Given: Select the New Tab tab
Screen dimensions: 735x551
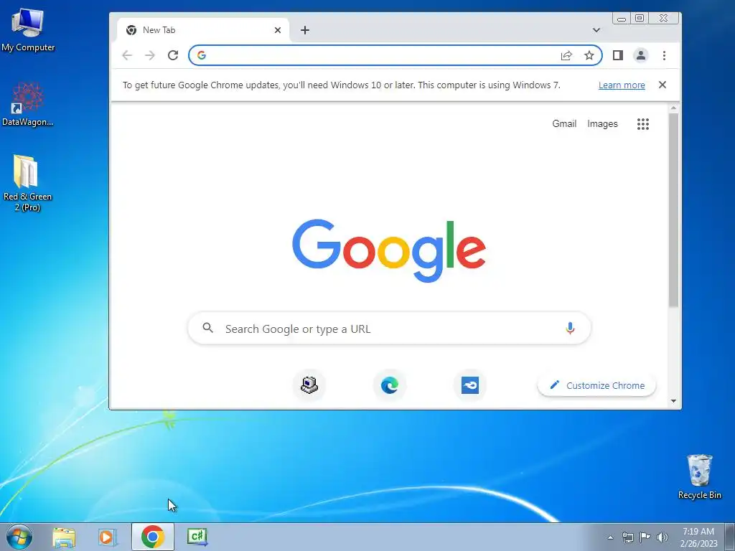Looking at the screenshot, I should pyautogui.click(x=203, y=30).
